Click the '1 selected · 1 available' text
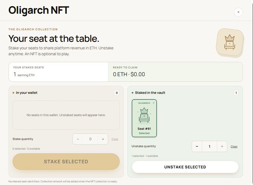The image size is (253, 185). tap(145, 156)
